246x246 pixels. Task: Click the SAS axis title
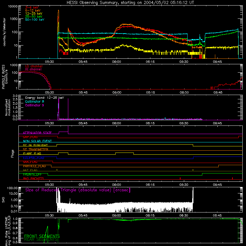tap(3, 200)
